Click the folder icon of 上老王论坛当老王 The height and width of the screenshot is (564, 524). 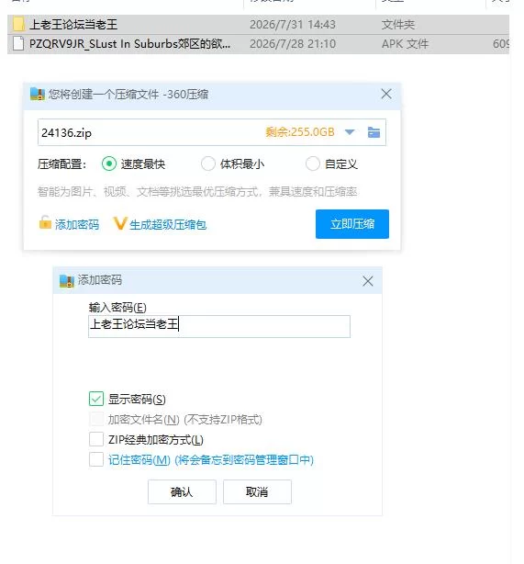tap(18, 24)
